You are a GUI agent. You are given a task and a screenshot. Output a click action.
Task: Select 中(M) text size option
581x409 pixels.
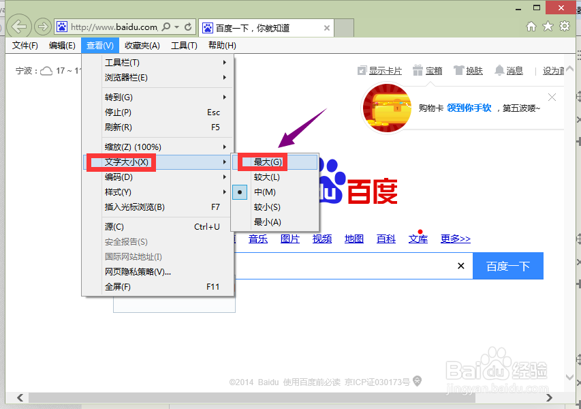click(274, 192)
